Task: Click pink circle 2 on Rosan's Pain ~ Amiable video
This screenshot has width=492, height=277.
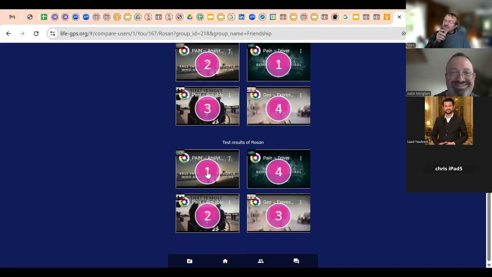Action: coord(208,215)
